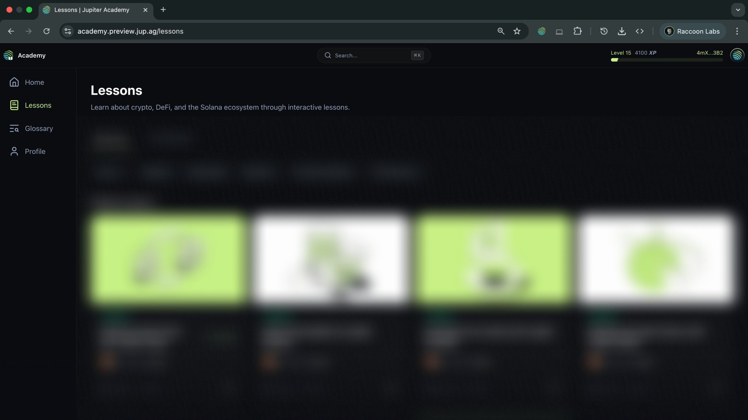Image resolution: width=748 pixels, height=420 pixels.
Task: Open Raccoon Labs profile switcher
Action: (692, 31)
